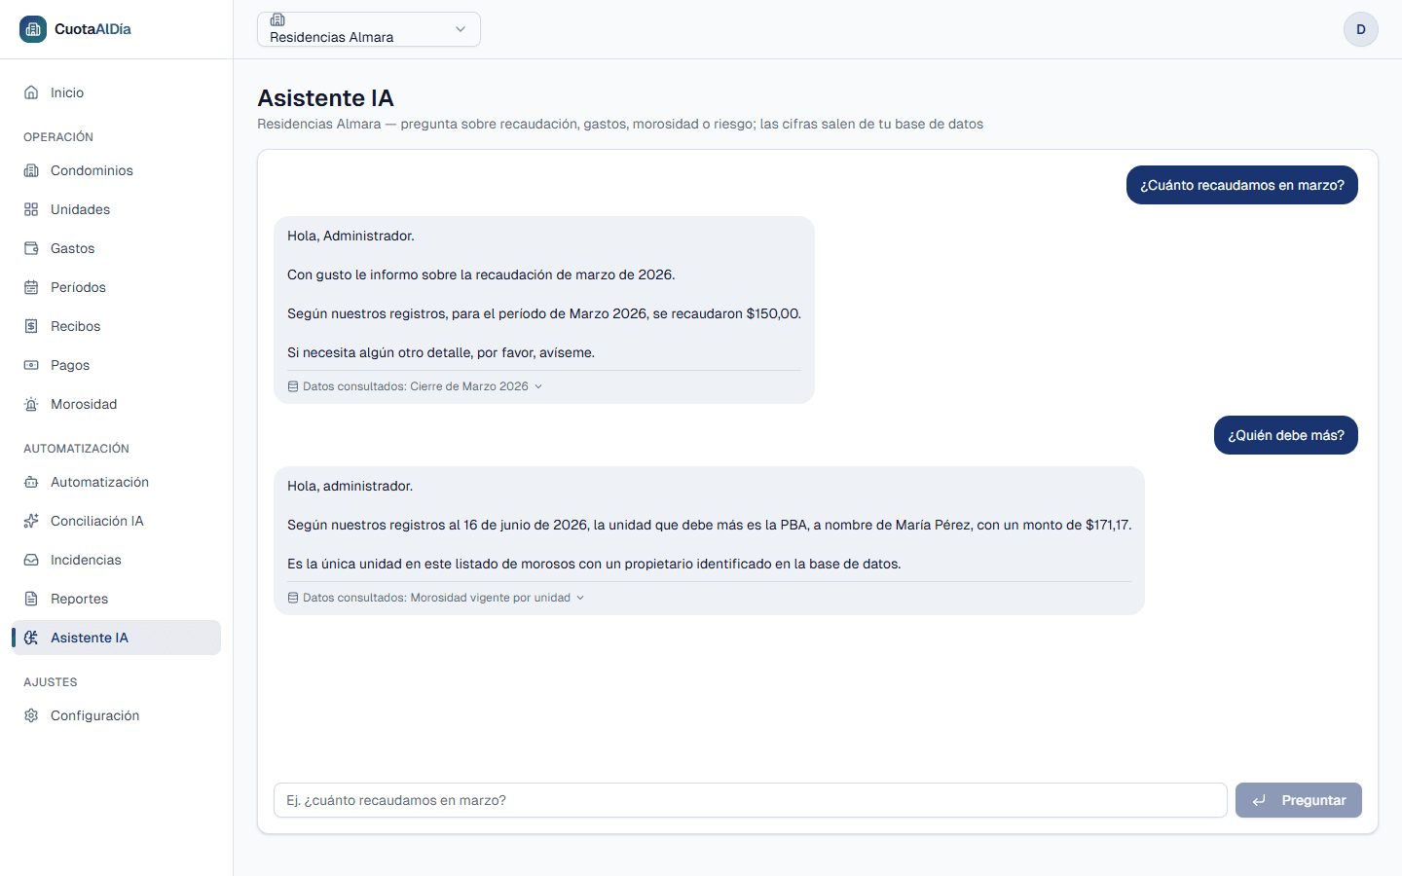Click the Unidades grid icon
Image resolution: width=1402 pixels, height=876 pixels.
coord(31,209)
